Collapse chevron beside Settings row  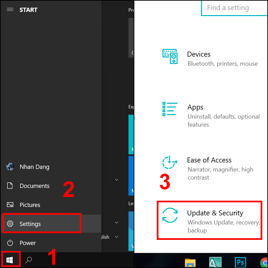coord(117,222)
